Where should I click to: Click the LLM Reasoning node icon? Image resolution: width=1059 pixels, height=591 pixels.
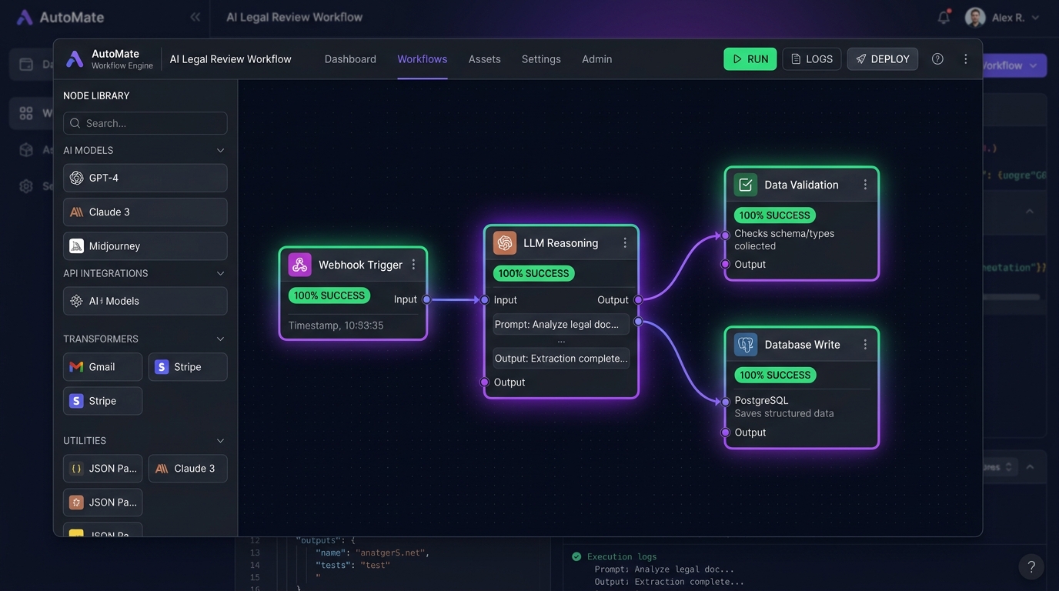click(x=505, y=243)
